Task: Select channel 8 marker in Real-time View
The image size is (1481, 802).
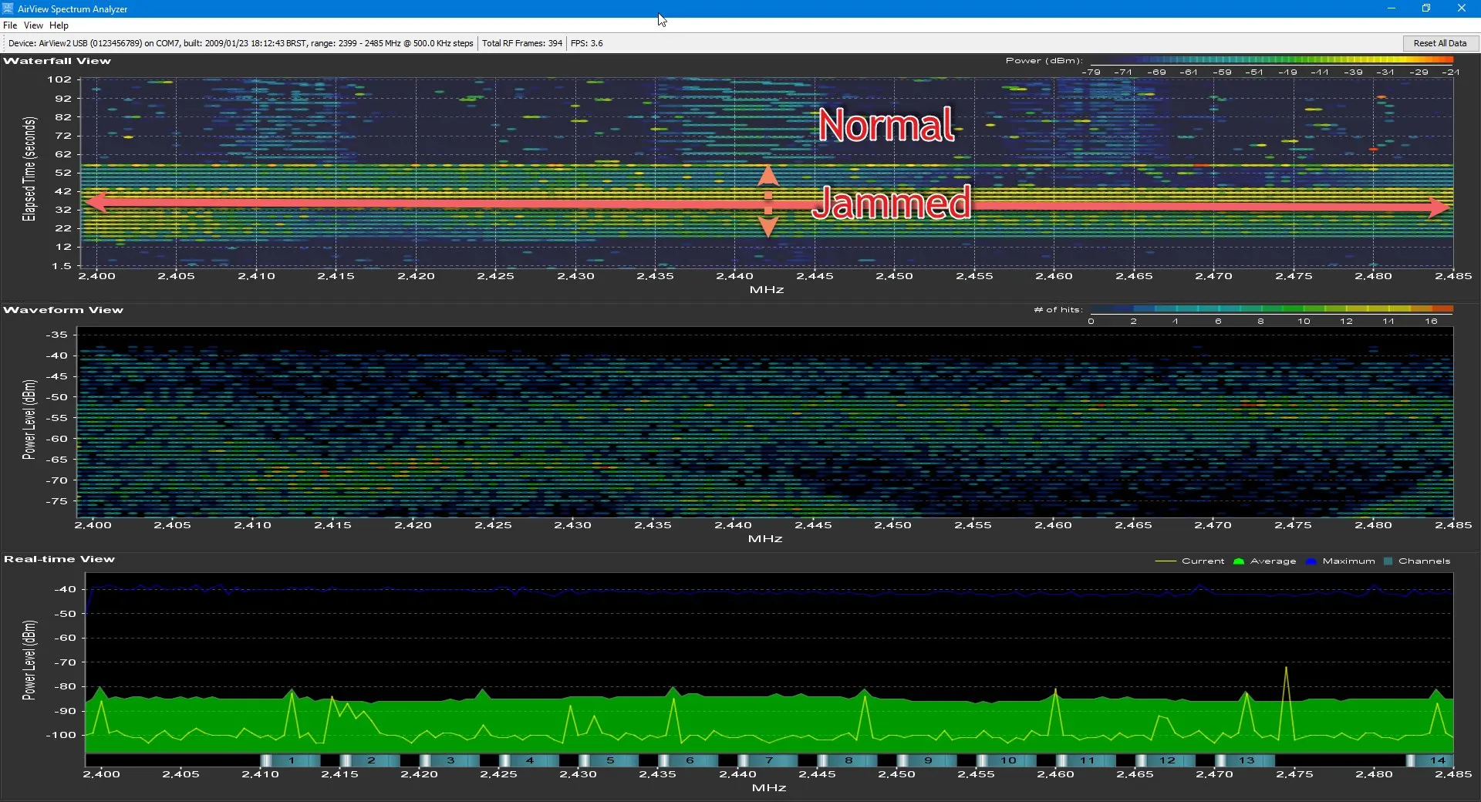Action: [x=848, y=760]
